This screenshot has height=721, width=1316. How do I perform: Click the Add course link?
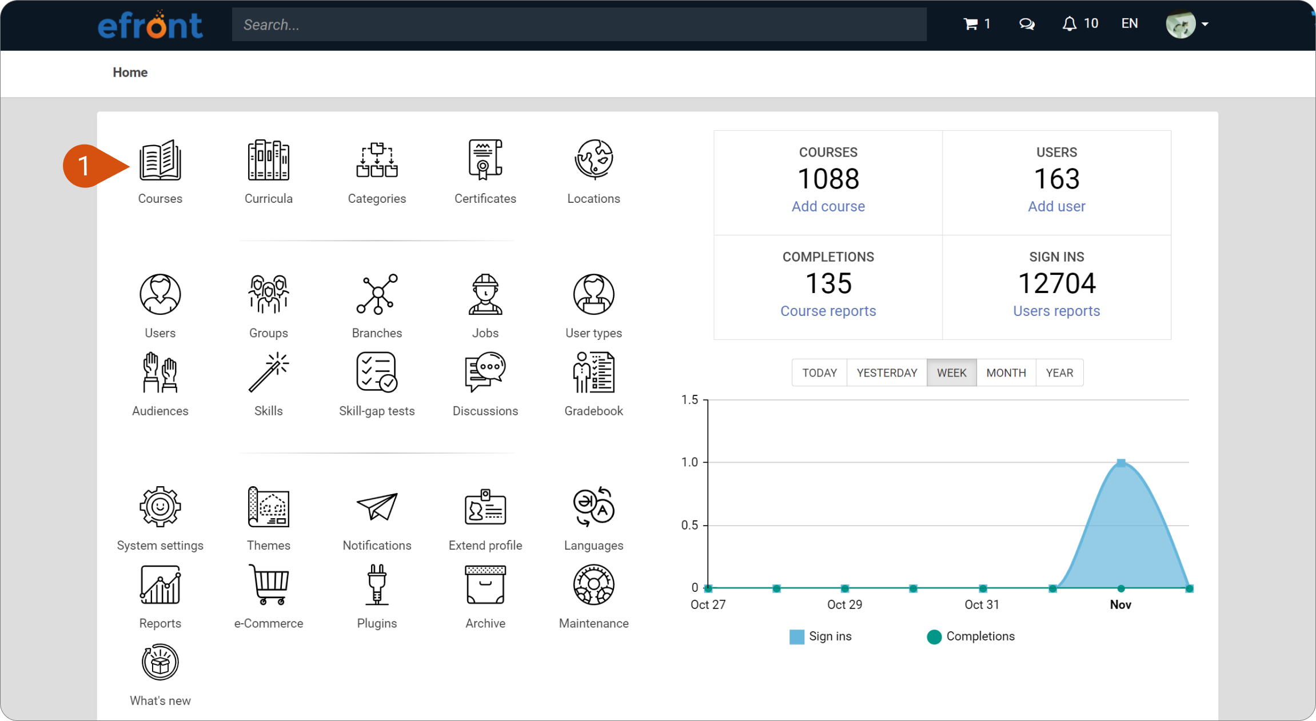(828, 206)
